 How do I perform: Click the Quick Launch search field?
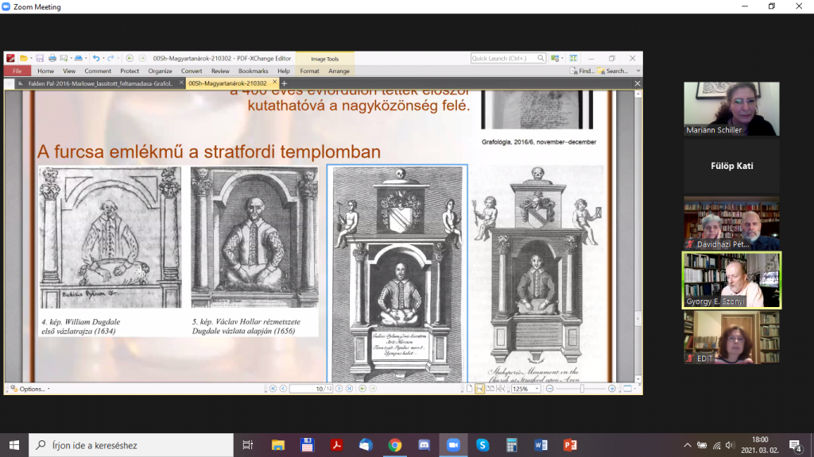click(x=508, y=59)
